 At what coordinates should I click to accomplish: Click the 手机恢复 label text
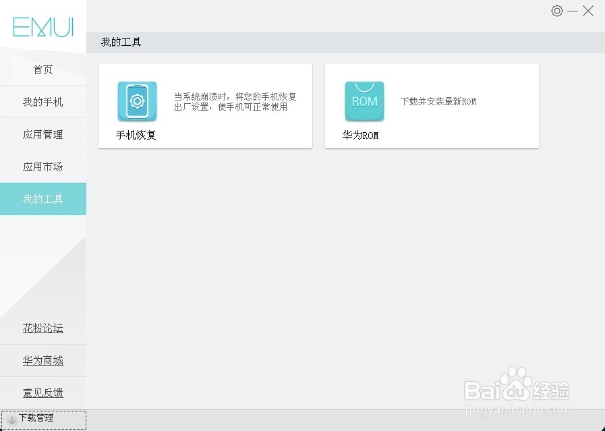pyautogui.click(x=136, y=135)
